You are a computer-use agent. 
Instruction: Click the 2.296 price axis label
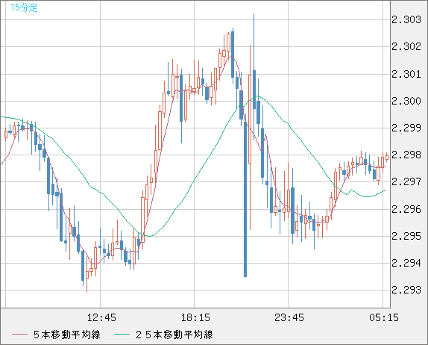click(x=406, y=210)
